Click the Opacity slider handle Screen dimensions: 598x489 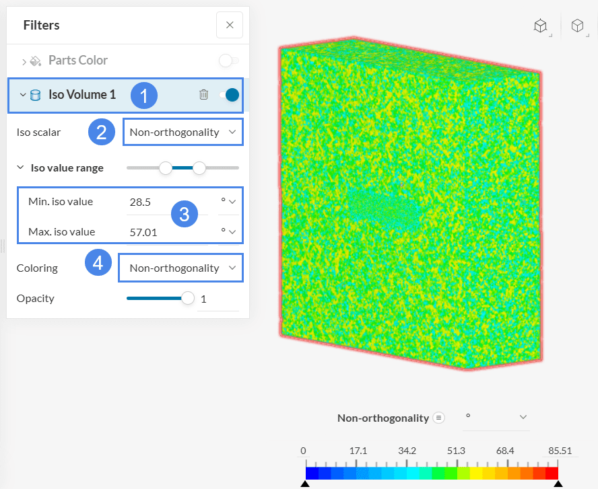pos(188,298)
